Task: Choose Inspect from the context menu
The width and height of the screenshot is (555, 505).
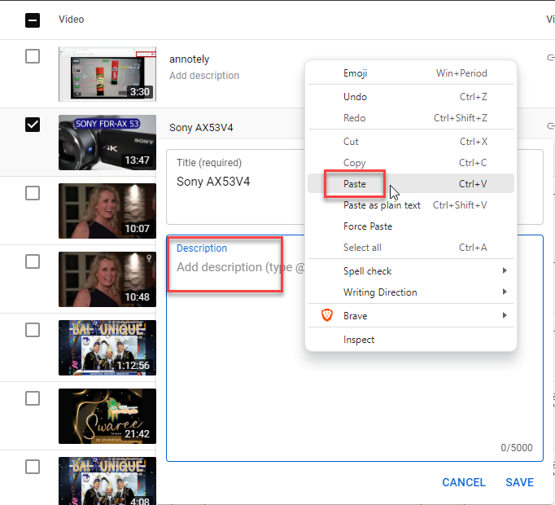Action: tap(411, 340)
